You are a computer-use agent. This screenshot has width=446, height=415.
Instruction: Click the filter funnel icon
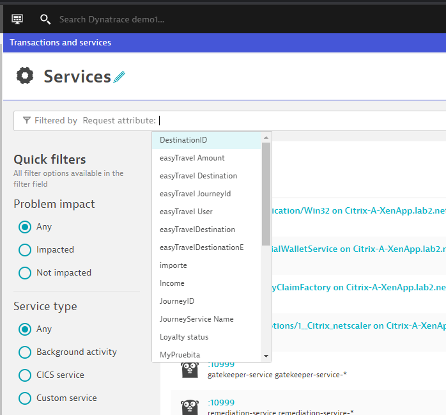click(x=27, y=120)
